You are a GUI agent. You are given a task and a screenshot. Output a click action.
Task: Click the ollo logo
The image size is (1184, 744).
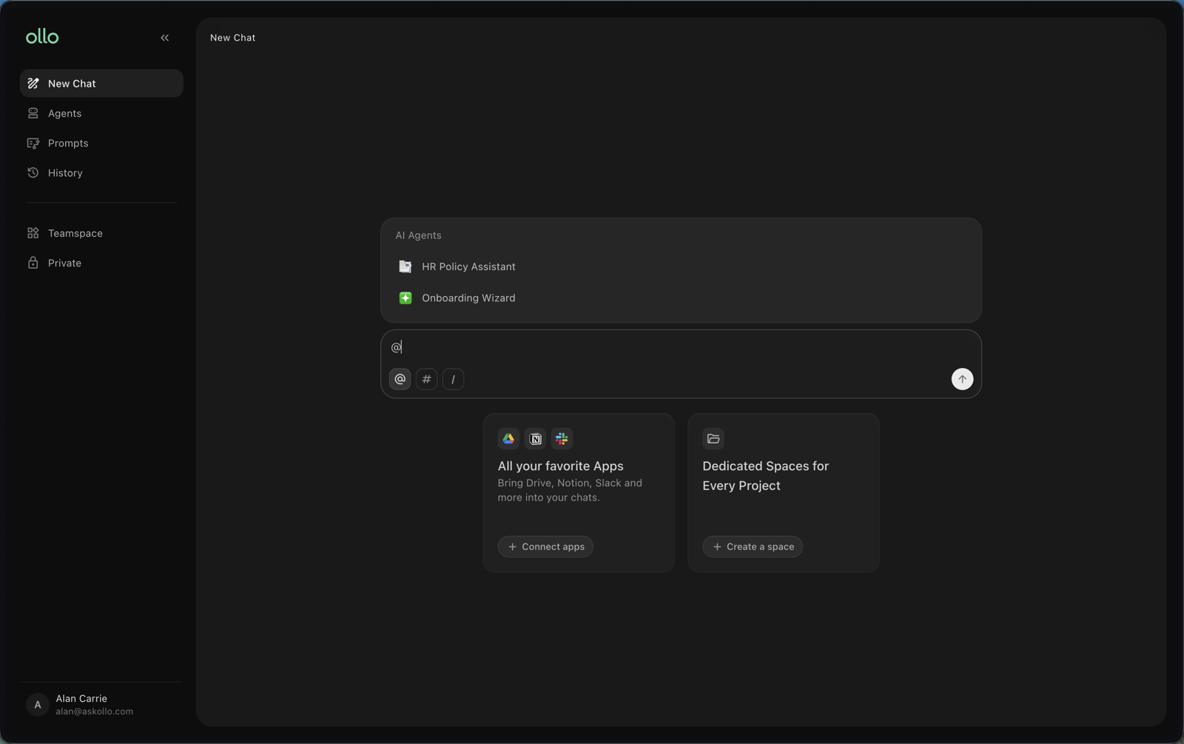coord(42,36)
